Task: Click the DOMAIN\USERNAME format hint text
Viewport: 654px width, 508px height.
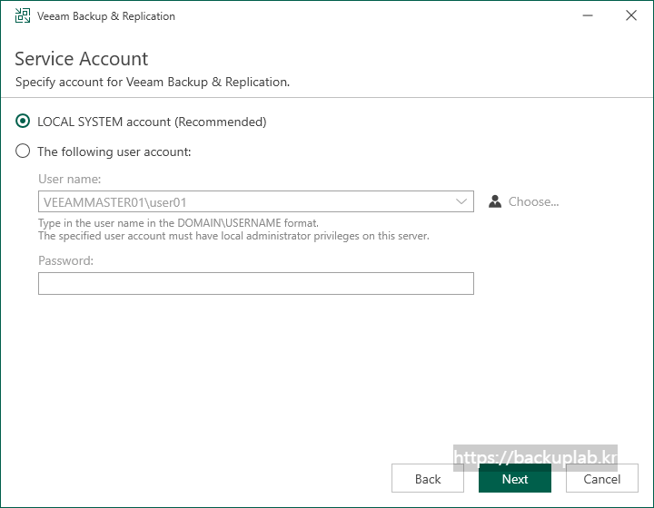Action: (179, 223)
